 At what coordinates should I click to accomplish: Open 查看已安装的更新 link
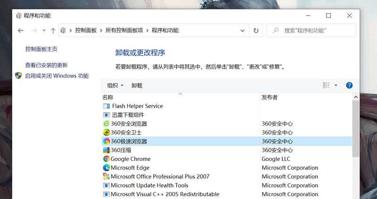46,65
